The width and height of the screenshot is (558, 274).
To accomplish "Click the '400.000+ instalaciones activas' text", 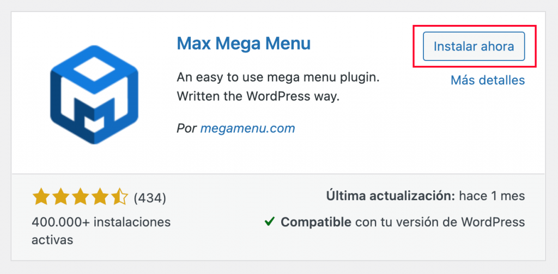I will [101, 222].
